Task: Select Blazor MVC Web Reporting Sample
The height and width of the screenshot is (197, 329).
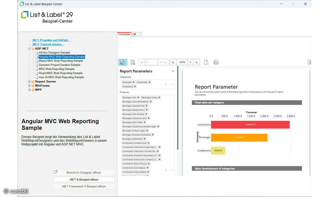Action: 61,61
